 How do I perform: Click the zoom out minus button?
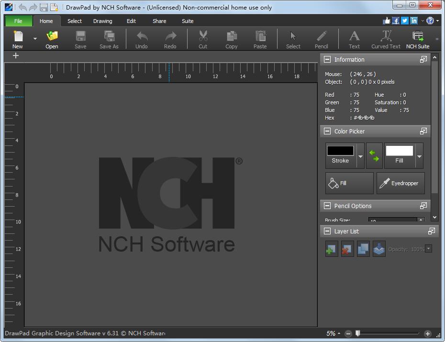point(348,334)
